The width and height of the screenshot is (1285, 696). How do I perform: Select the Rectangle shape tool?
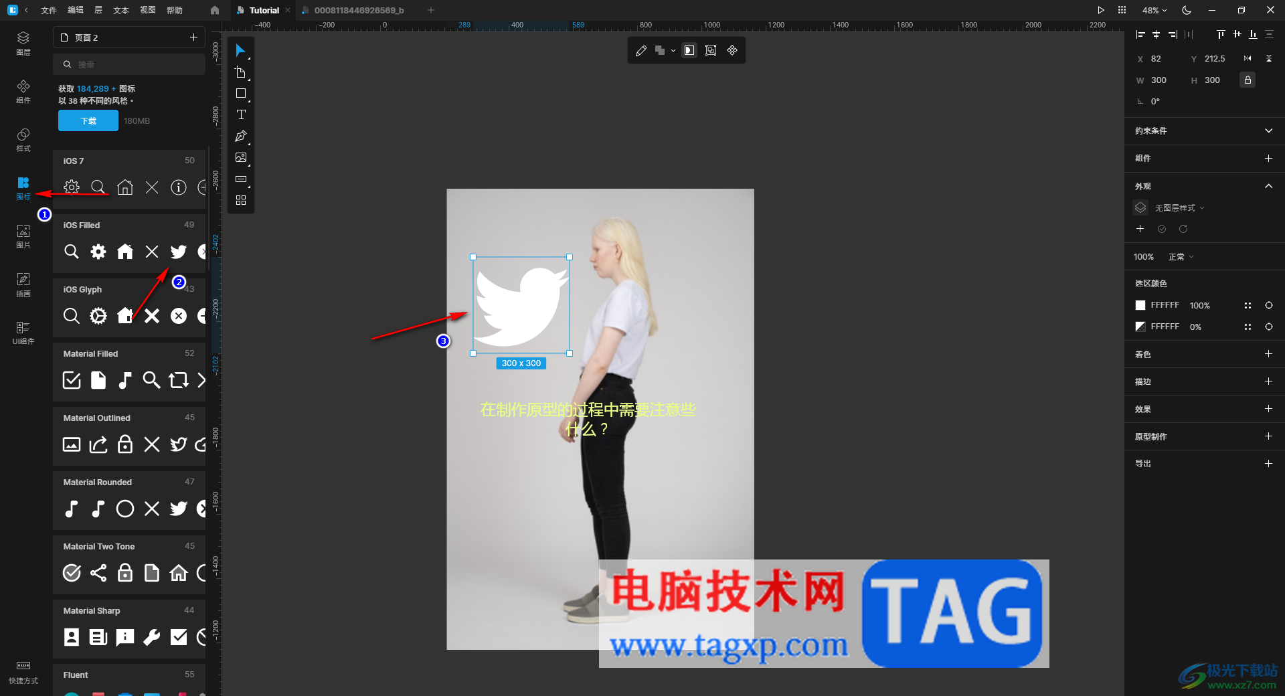(241, 94)
